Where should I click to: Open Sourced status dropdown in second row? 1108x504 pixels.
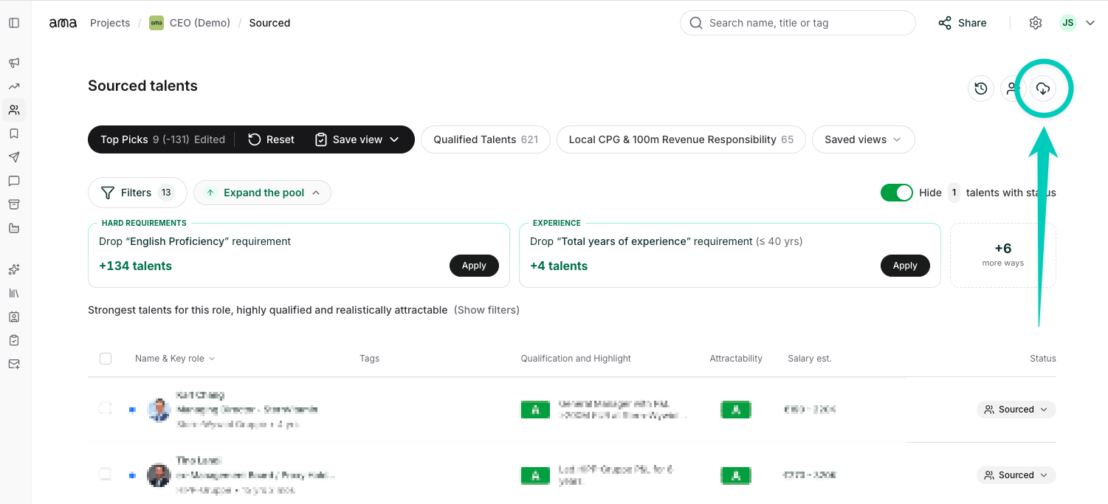[x=1016, y=475]
